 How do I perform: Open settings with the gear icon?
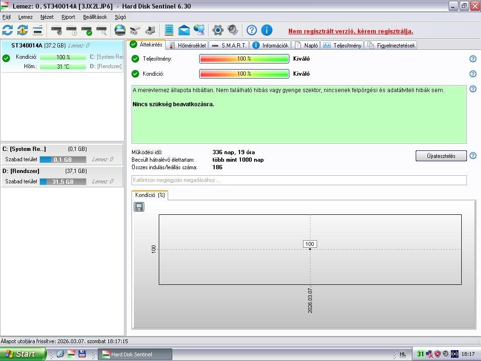click(218, 30)
